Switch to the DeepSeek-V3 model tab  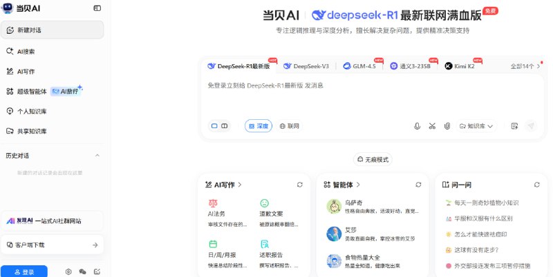(x=306, y=66)
